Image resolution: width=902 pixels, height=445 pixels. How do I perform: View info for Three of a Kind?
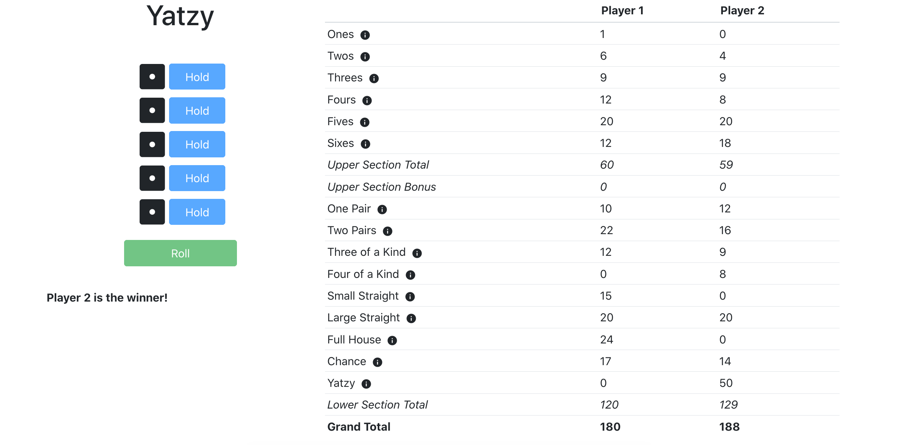(417, 253)
